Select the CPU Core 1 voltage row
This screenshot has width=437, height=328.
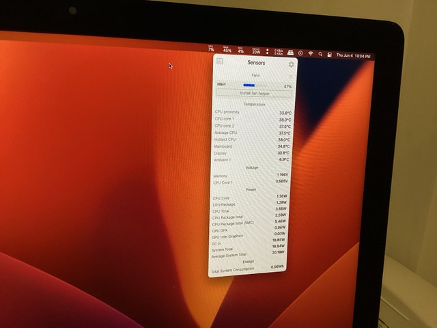pyautogui.click(x=250, y=182)
